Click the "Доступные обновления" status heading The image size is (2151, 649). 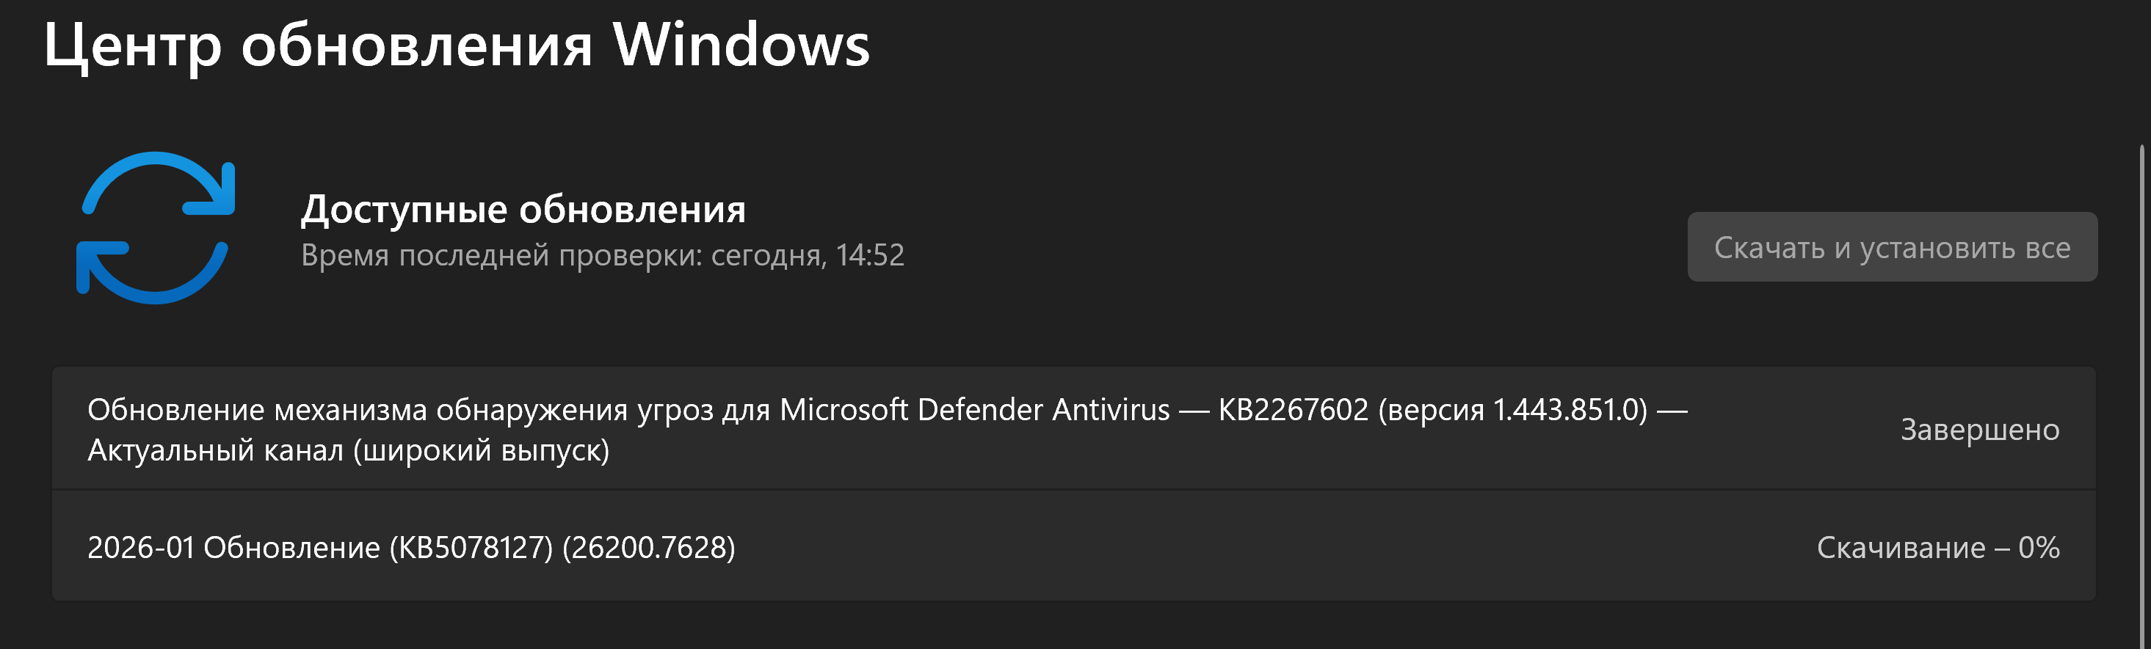pos(523,208)
